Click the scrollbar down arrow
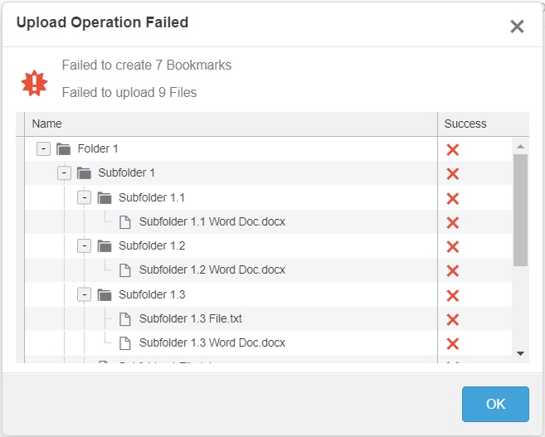 [520, 353]
